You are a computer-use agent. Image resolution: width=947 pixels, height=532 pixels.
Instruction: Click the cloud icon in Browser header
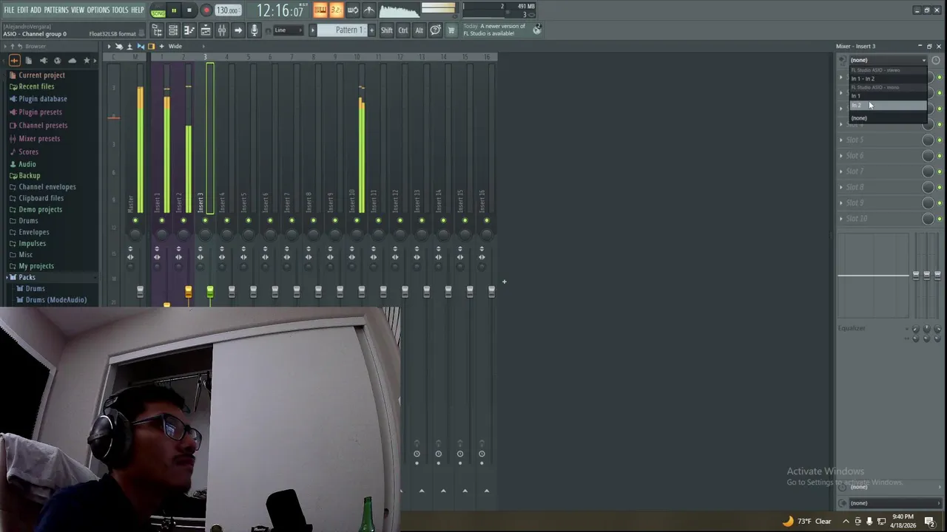[72, 61]
